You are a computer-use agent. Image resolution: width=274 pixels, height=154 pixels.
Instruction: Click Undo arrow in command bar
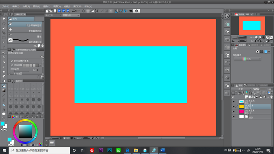pyautogui.click(x=74, y=11)
